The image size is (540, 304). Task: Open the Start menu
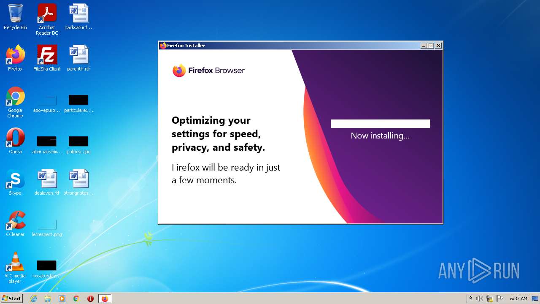tap(12, 299)
